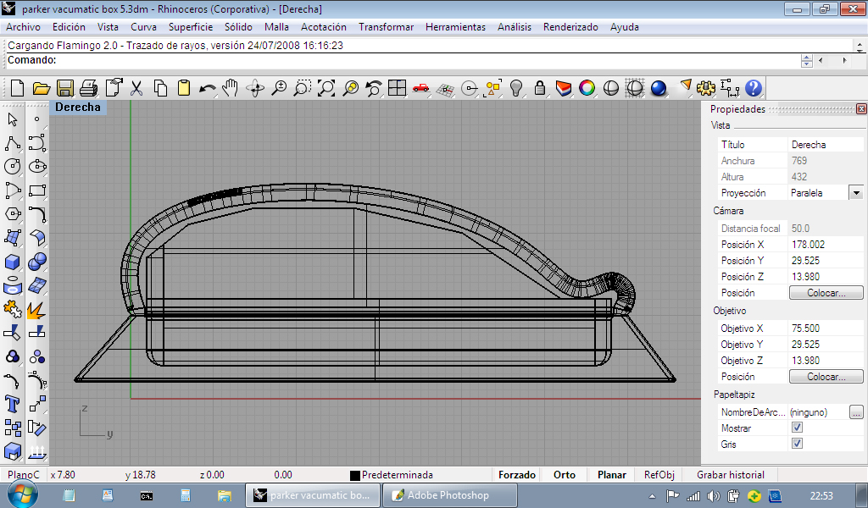Click the Explode icon in left toolbar
Image resolution: width=868 pixels, height=508 pixels.
coord(36,309)
